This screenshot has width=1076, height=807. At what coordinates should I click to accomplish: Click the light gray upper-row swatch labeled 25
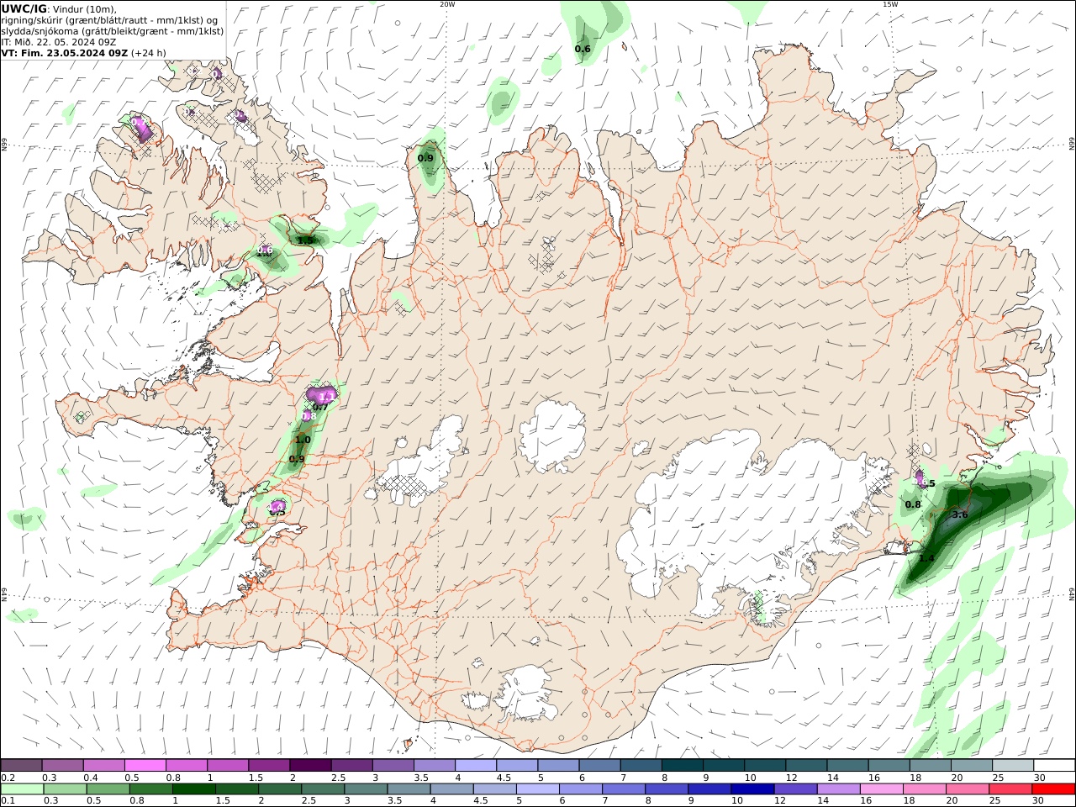[1013, 766]
